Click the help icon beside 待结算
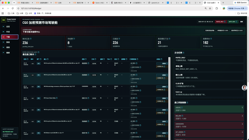The width and height of the screenshot is (249, 140). [x=74, y=39]
